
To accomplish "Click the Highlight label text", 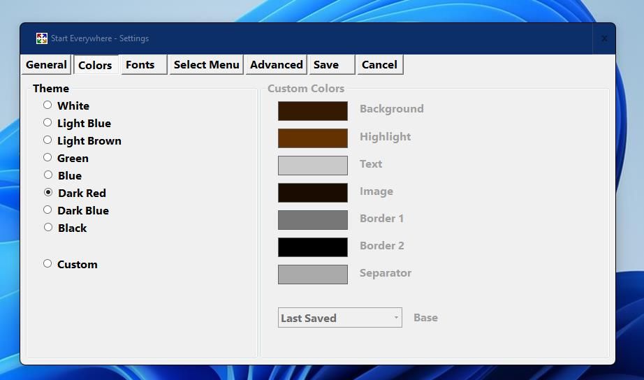I will pos(386,137).
